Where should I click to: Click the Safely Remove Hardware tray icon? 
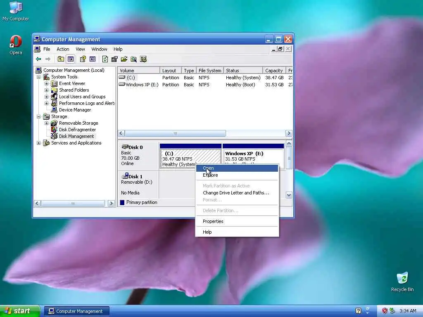(392, 311)
